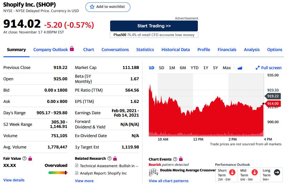
Task: Click the lock icon next to Related Research
Action: coord(115,158)
